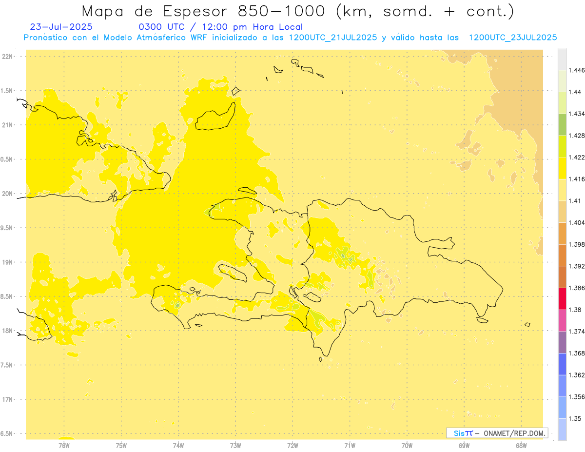This screenshot has height=452, width=585.
Task: Click the 21N latitude axis label
Action: (8, 125)
